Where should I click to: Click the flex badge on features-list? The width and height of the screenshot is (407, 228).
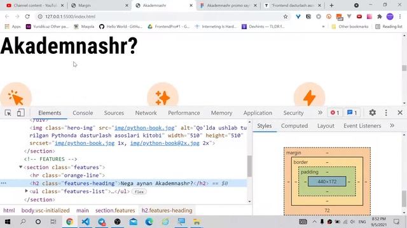(139, 191)
